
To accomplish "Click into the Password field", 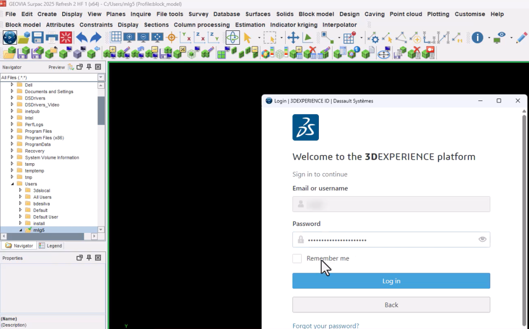I will (391, 239).
